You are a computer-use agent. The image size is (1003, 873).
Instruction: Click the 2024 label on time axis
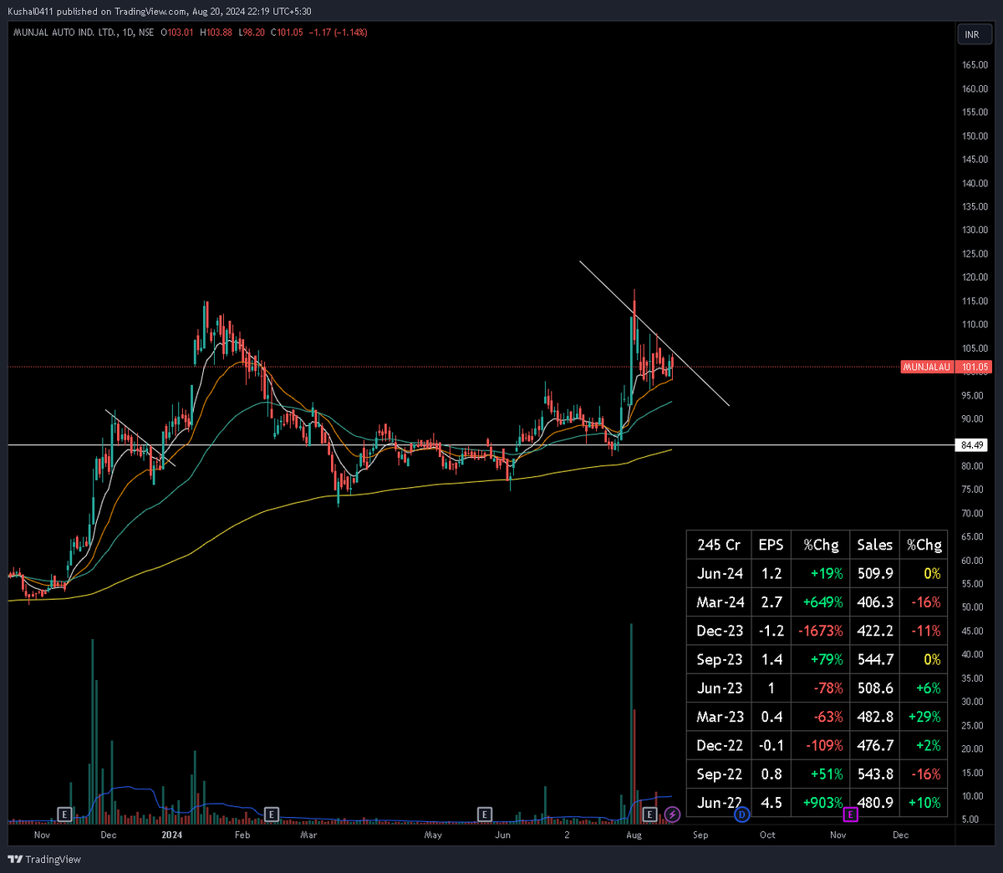coord(171,835)
